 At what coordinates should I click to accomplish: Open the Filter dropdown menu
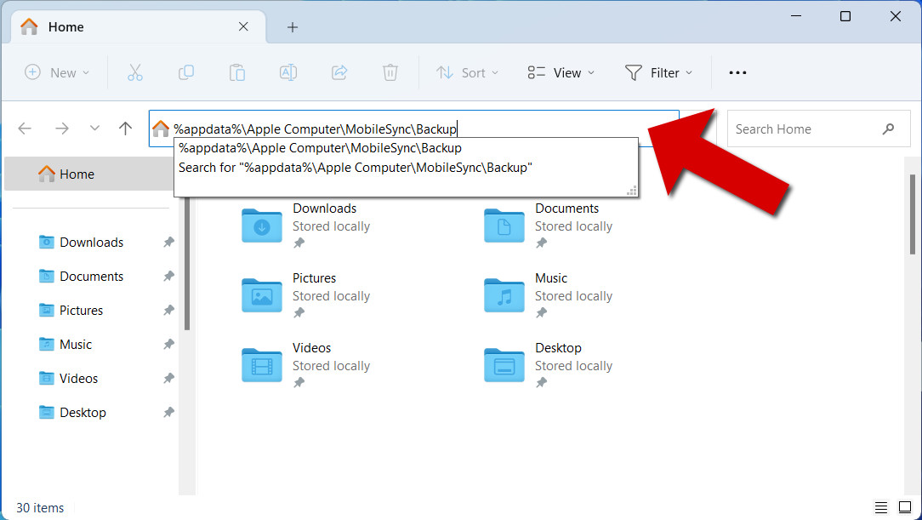(658, 72)
